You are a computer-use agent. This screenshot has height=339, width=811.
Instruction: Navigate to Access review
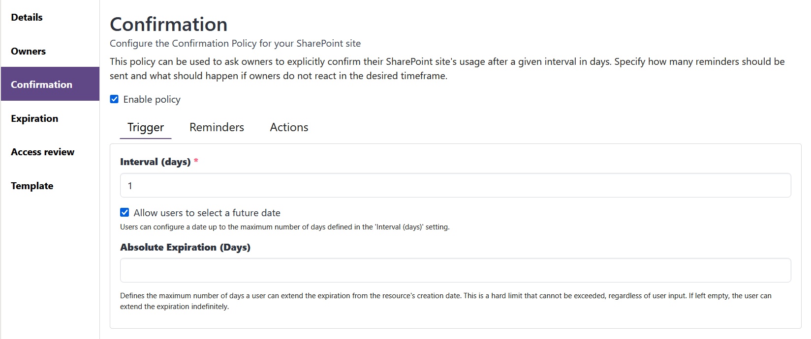(43, 152)
